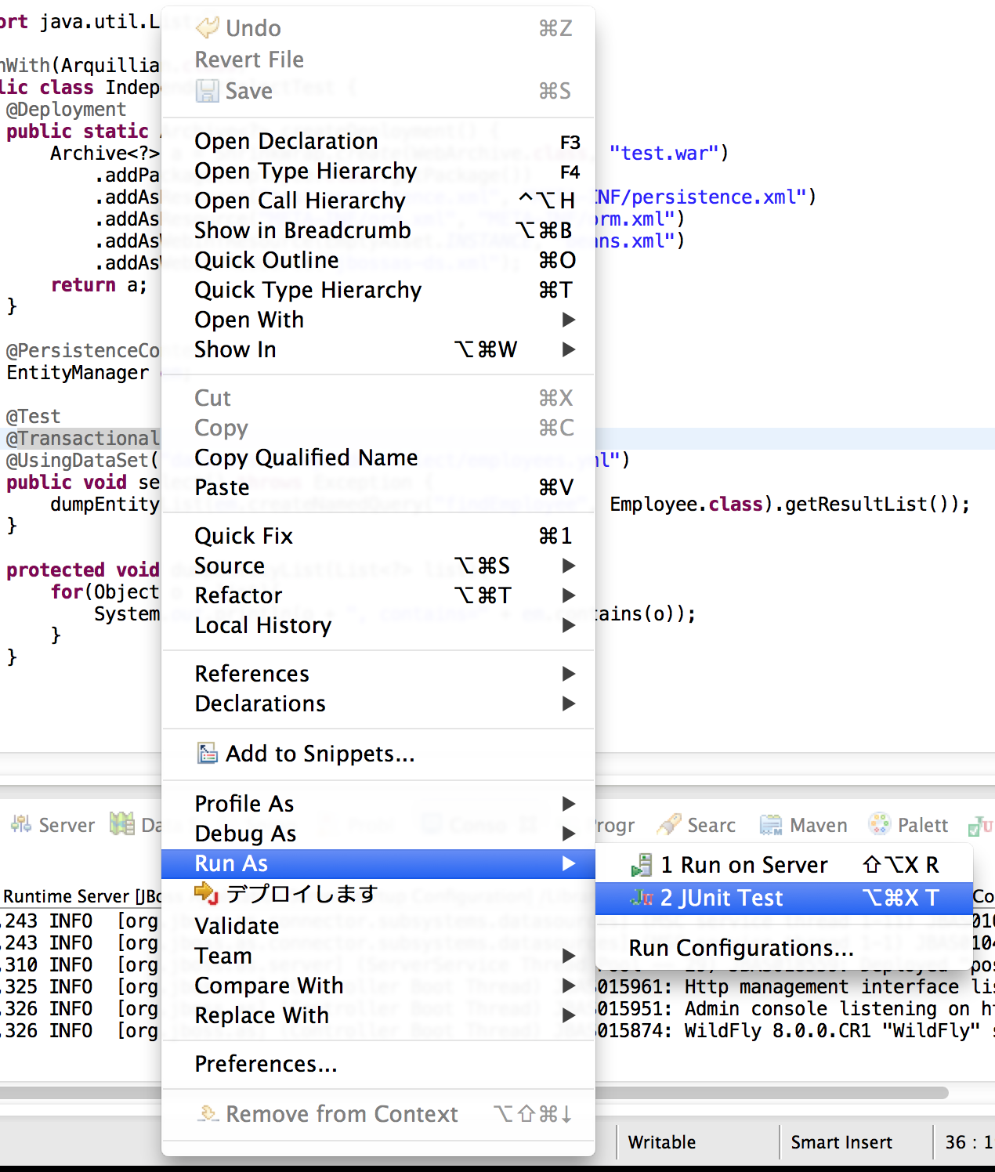Open Run Configurations dialog
Screen dimensions: 995x1172
click(740, 948)
